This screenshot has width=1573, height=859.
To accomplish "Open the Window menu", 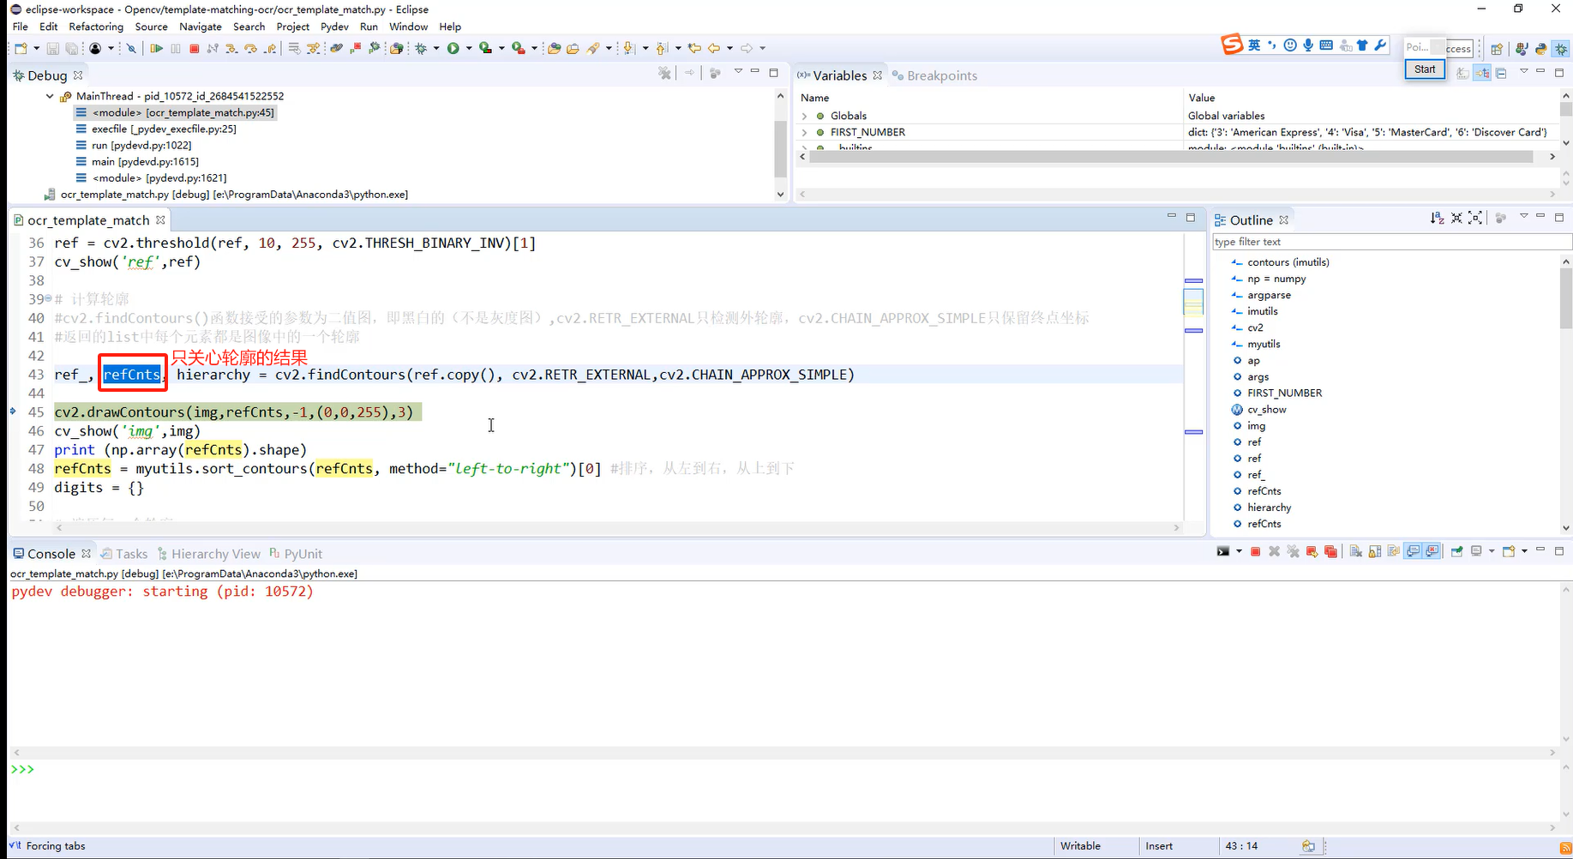I will tap(408, 27).
